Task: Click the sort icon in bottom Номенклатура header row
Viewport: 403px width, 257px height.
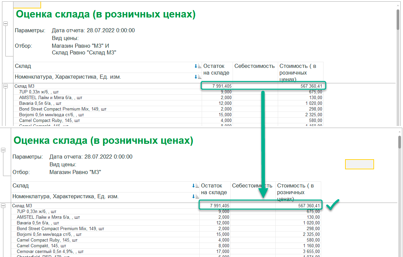Action: (x=195, y=197)
